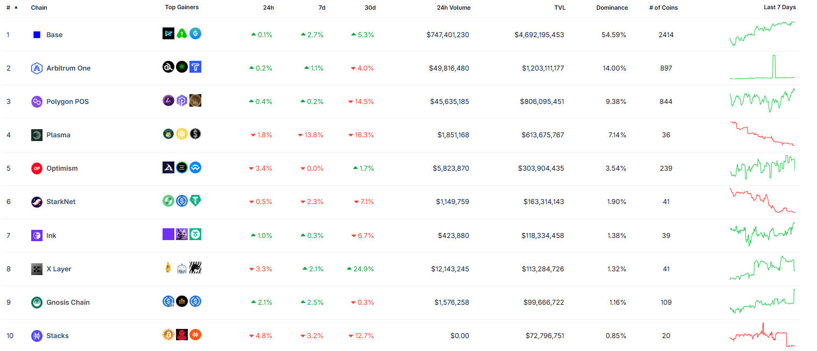Image resolution: width=817 pixels, height=351 pixels.
Task: Click the Gnosis Chain green logo
Action: (x=37, y=303)
